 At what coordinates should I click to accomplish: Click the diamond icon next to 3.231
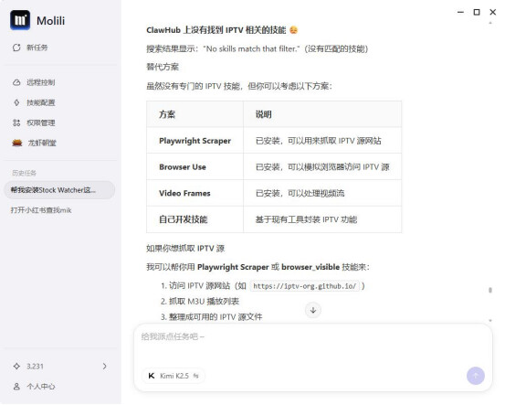16,367
